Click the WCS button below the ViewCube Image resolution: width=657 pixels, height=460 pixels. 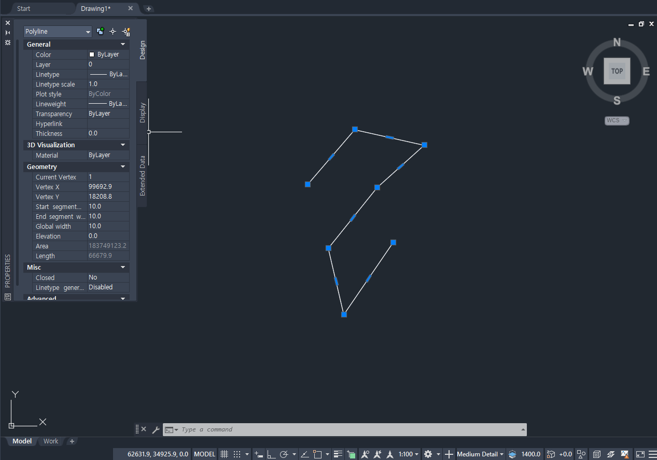point(617,120)
